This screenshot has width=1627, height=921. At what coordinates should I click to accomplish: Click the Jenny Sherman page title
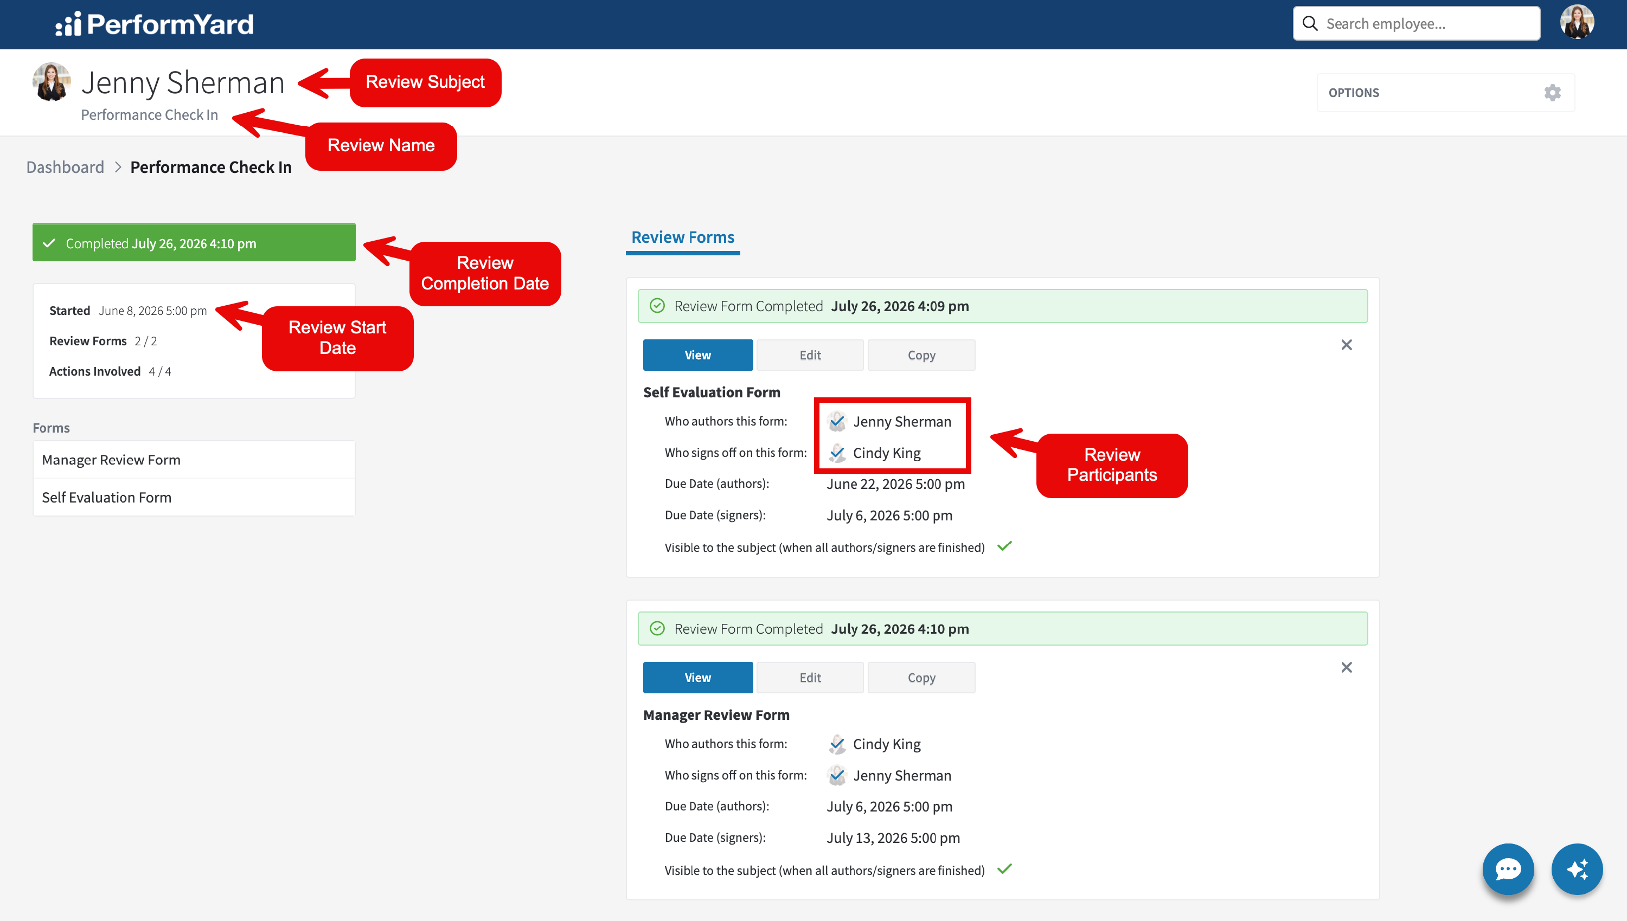183,82
